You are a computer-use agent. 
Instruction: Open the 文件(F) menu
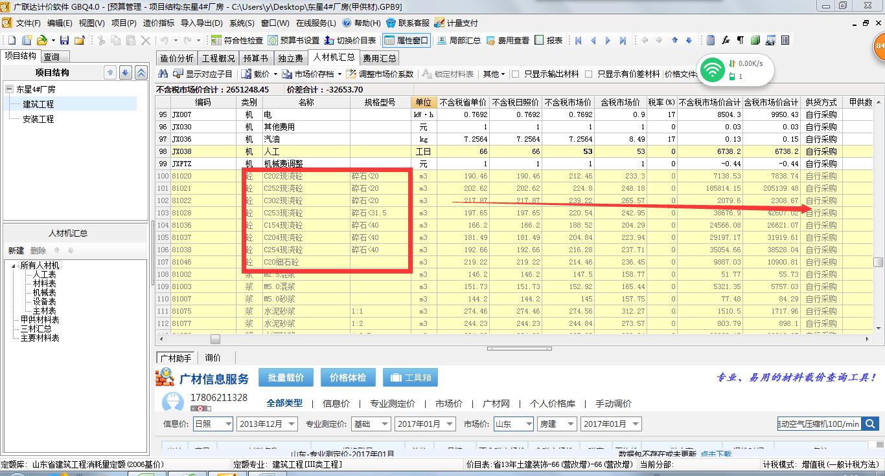[28, 23]
